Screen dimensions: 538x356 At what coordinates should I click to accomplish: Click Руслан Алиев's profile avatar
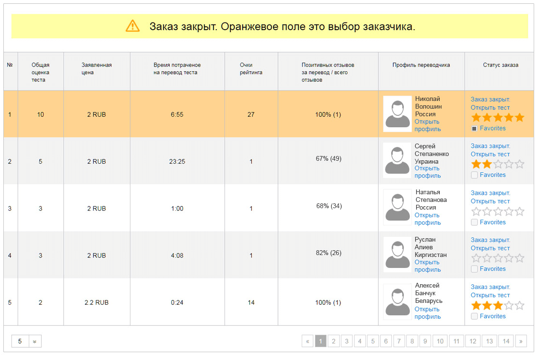pyautogui.click(x=398, y=255)
